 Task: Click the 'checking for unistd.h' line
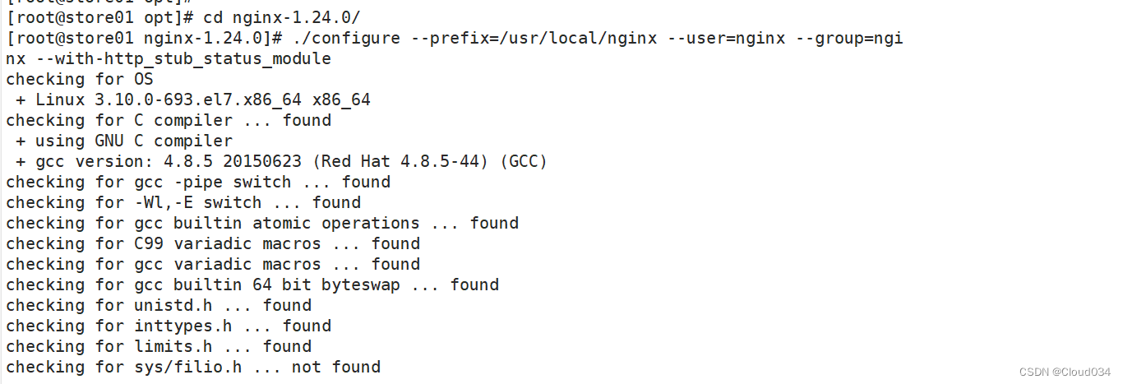coord(159,305)
